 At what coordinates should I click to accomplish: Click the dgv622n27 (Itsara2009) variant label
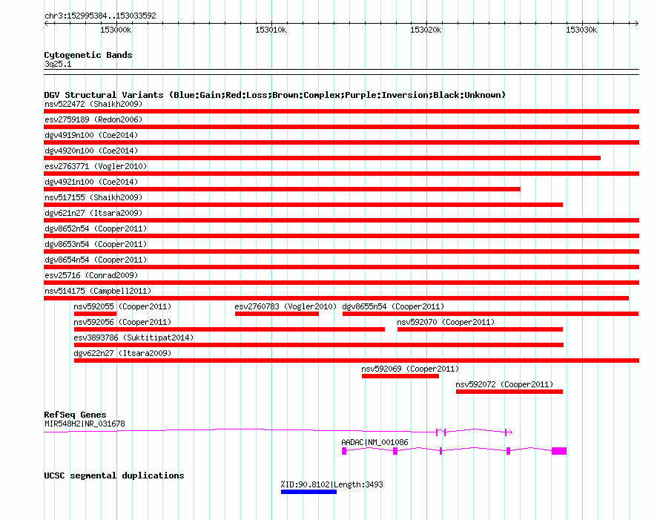pos(122,353)
